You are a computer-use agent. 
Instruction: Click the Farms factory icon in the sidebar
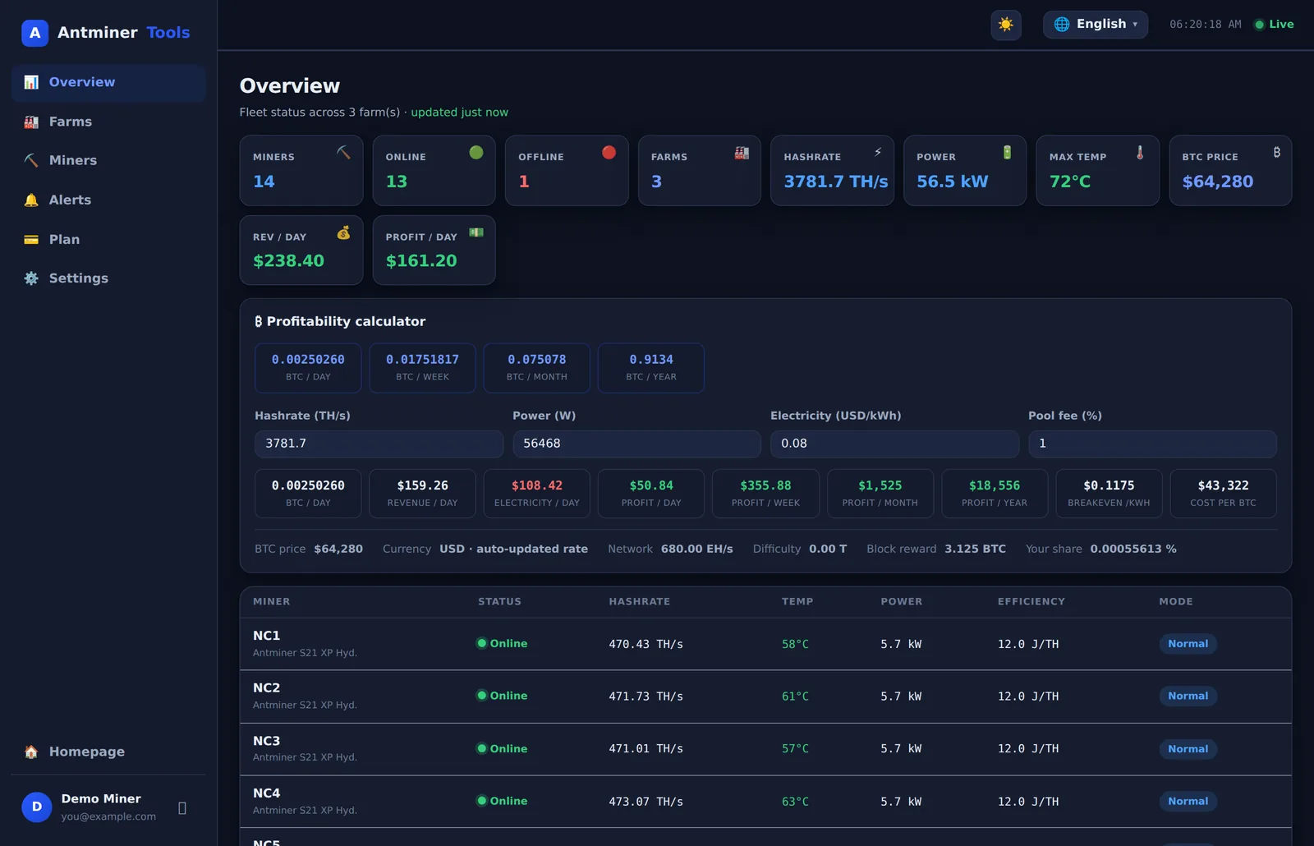[31, 122]
